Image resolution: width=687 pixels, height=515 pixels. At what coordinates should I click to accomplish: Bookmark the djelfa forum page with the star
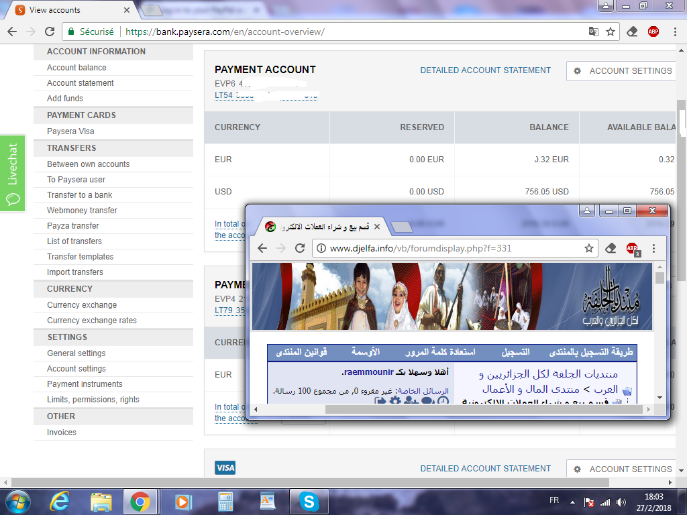coord(589,248)
